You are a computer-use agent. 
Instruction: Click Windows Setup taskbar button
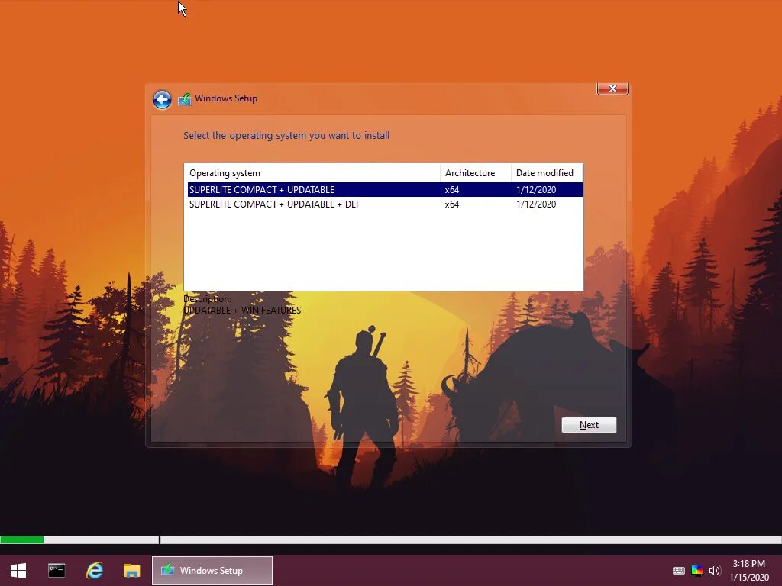[x=212, y=571]
